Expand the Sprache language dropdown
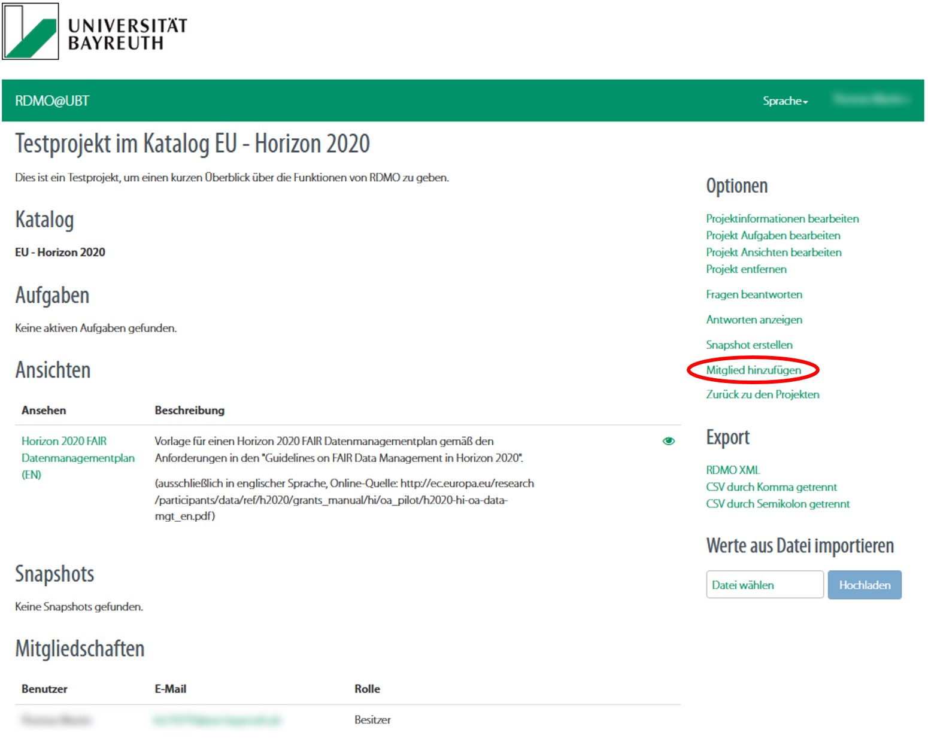 pos(785,101)
